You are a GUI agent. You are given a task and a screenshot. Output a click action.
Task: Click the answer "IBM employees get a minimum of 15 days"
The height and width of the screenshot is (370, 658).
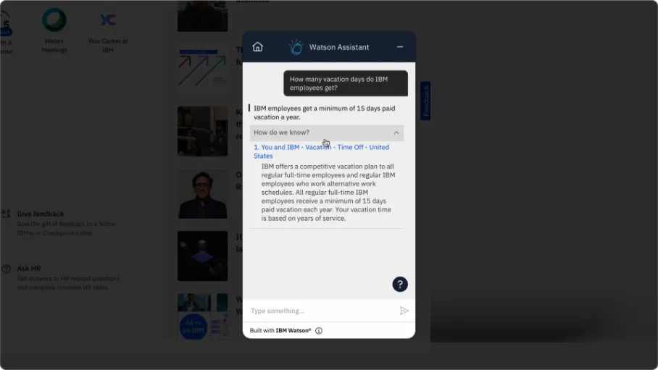point(325,112)
